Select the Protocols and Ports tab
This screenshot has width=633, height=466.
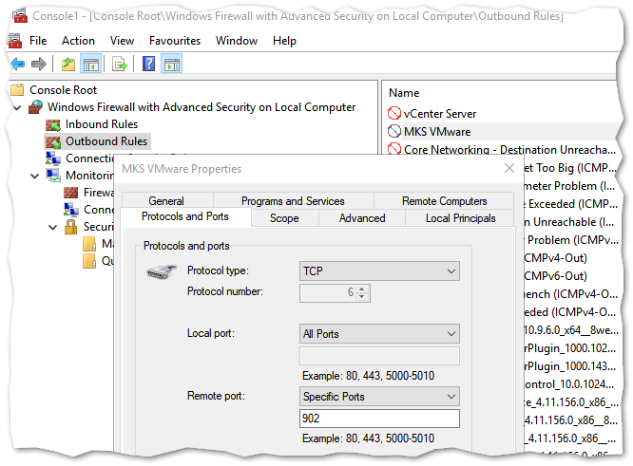coord(185,217)
